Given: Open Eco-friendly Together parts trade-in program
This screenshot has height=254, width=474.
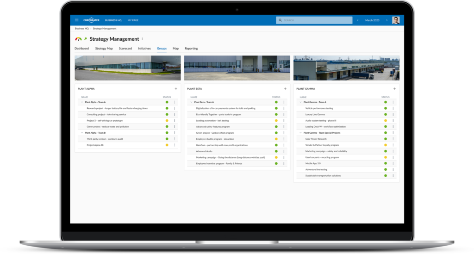Looking at the screenshot, I should [x=237, y=114].
